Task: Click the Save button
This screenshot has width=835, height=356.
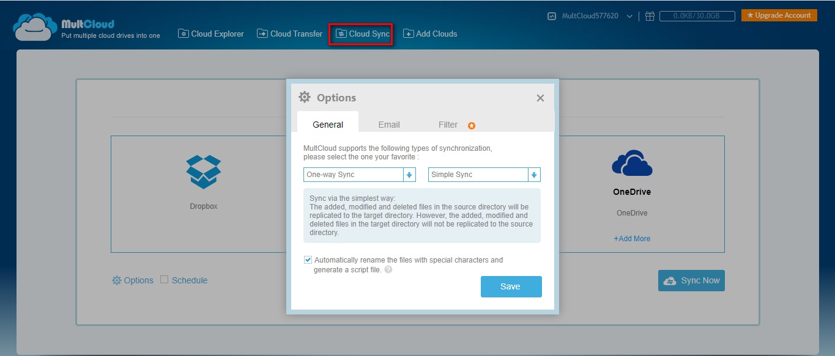Action: click(511, 286)
